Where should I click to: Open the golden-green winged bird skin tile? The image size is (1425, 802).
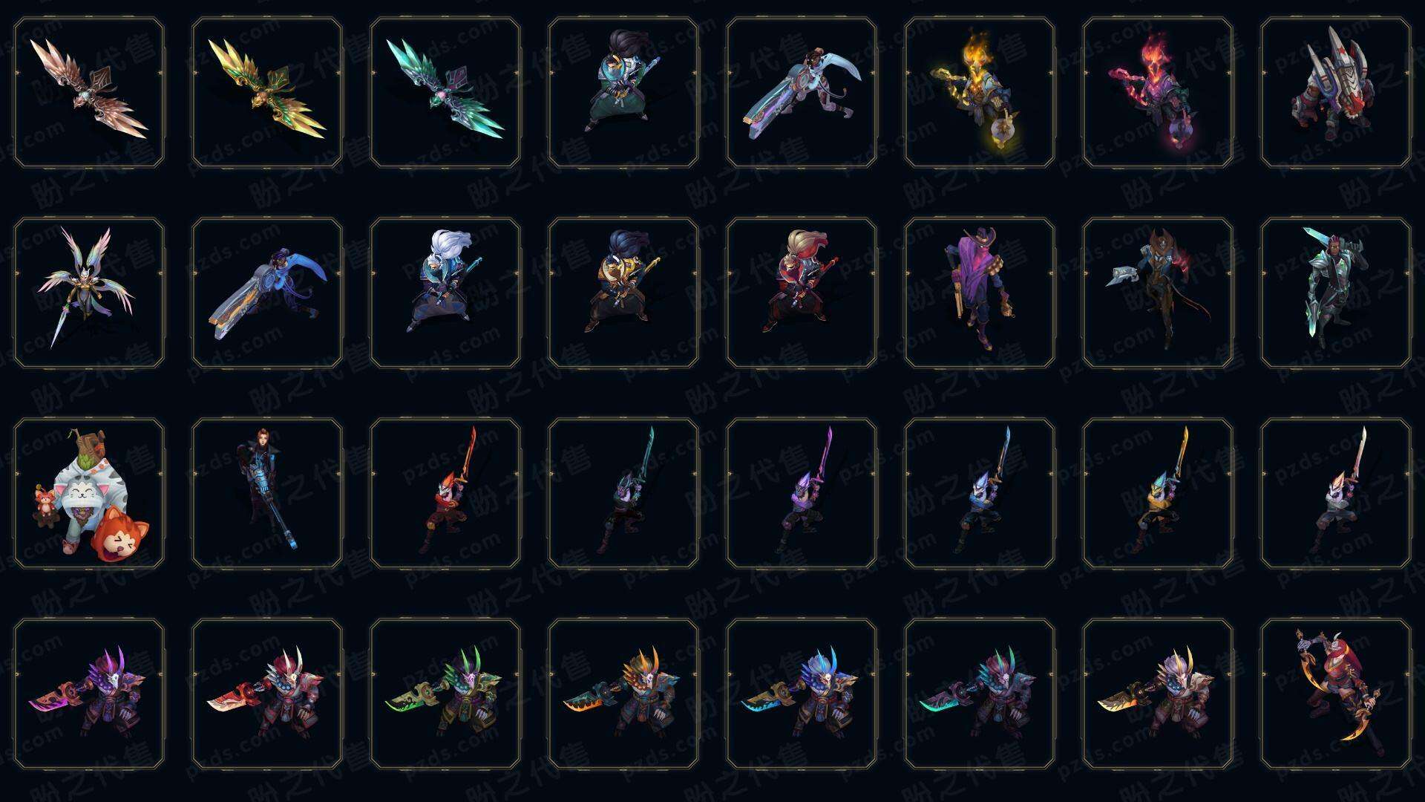[x=267, y=93]
